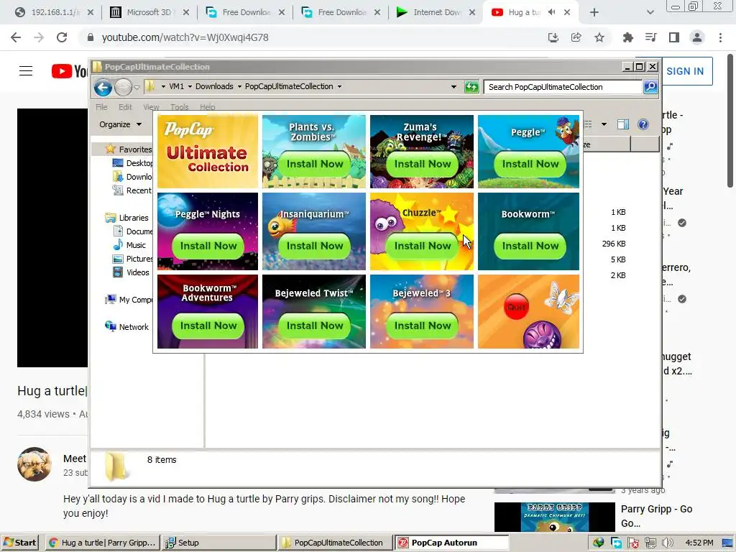Open view options dropdown arrow
The height and width of the screenshot is (552, 736).
pyautogui.click(x=604, y=124)
